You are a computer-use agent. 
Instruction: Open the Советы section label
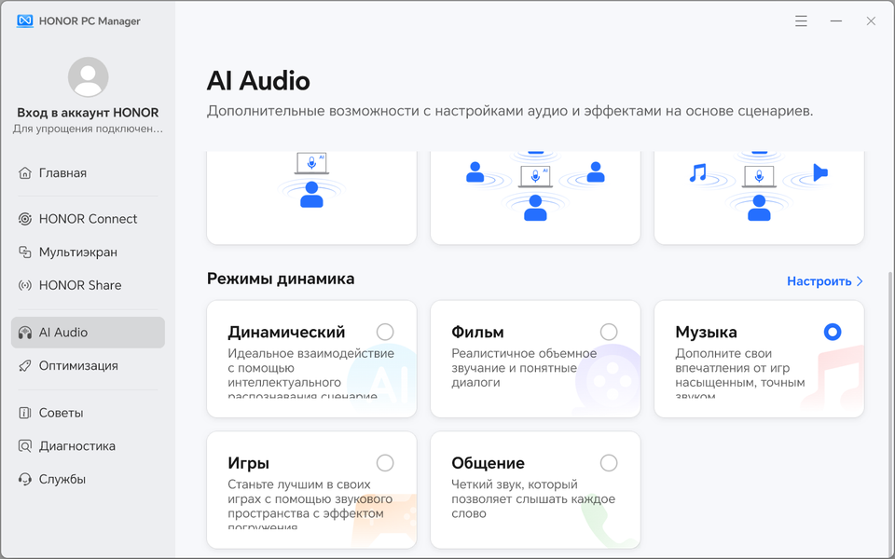[x=62, y=413]
